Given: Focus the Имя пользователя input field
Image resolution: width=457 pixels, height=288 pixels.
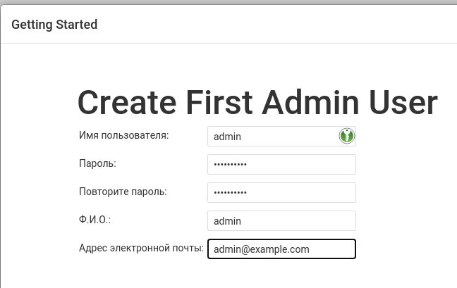Looking at the screenshot, I should (x=281, y=136).
